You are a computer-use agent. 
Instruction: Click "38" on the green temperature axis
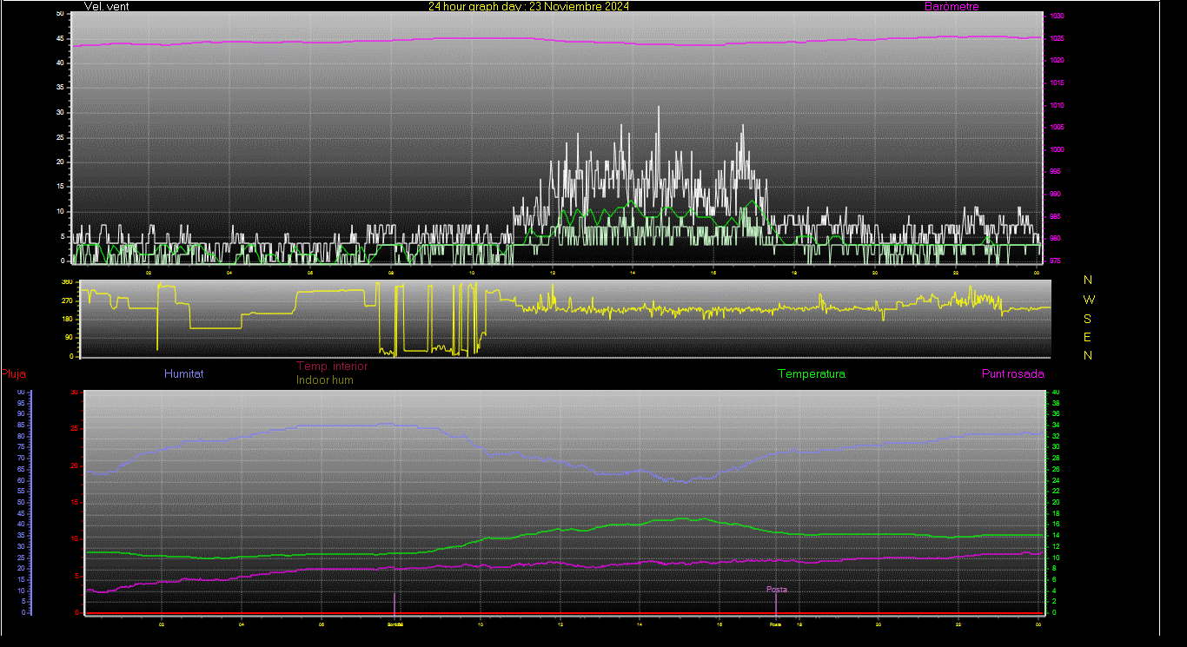pyautogui.click(x=1057, y=403)
